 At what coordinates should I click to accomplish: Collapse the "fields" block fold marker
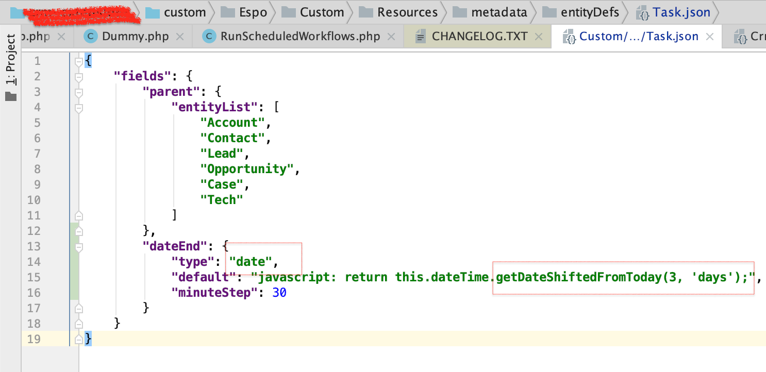78,77
